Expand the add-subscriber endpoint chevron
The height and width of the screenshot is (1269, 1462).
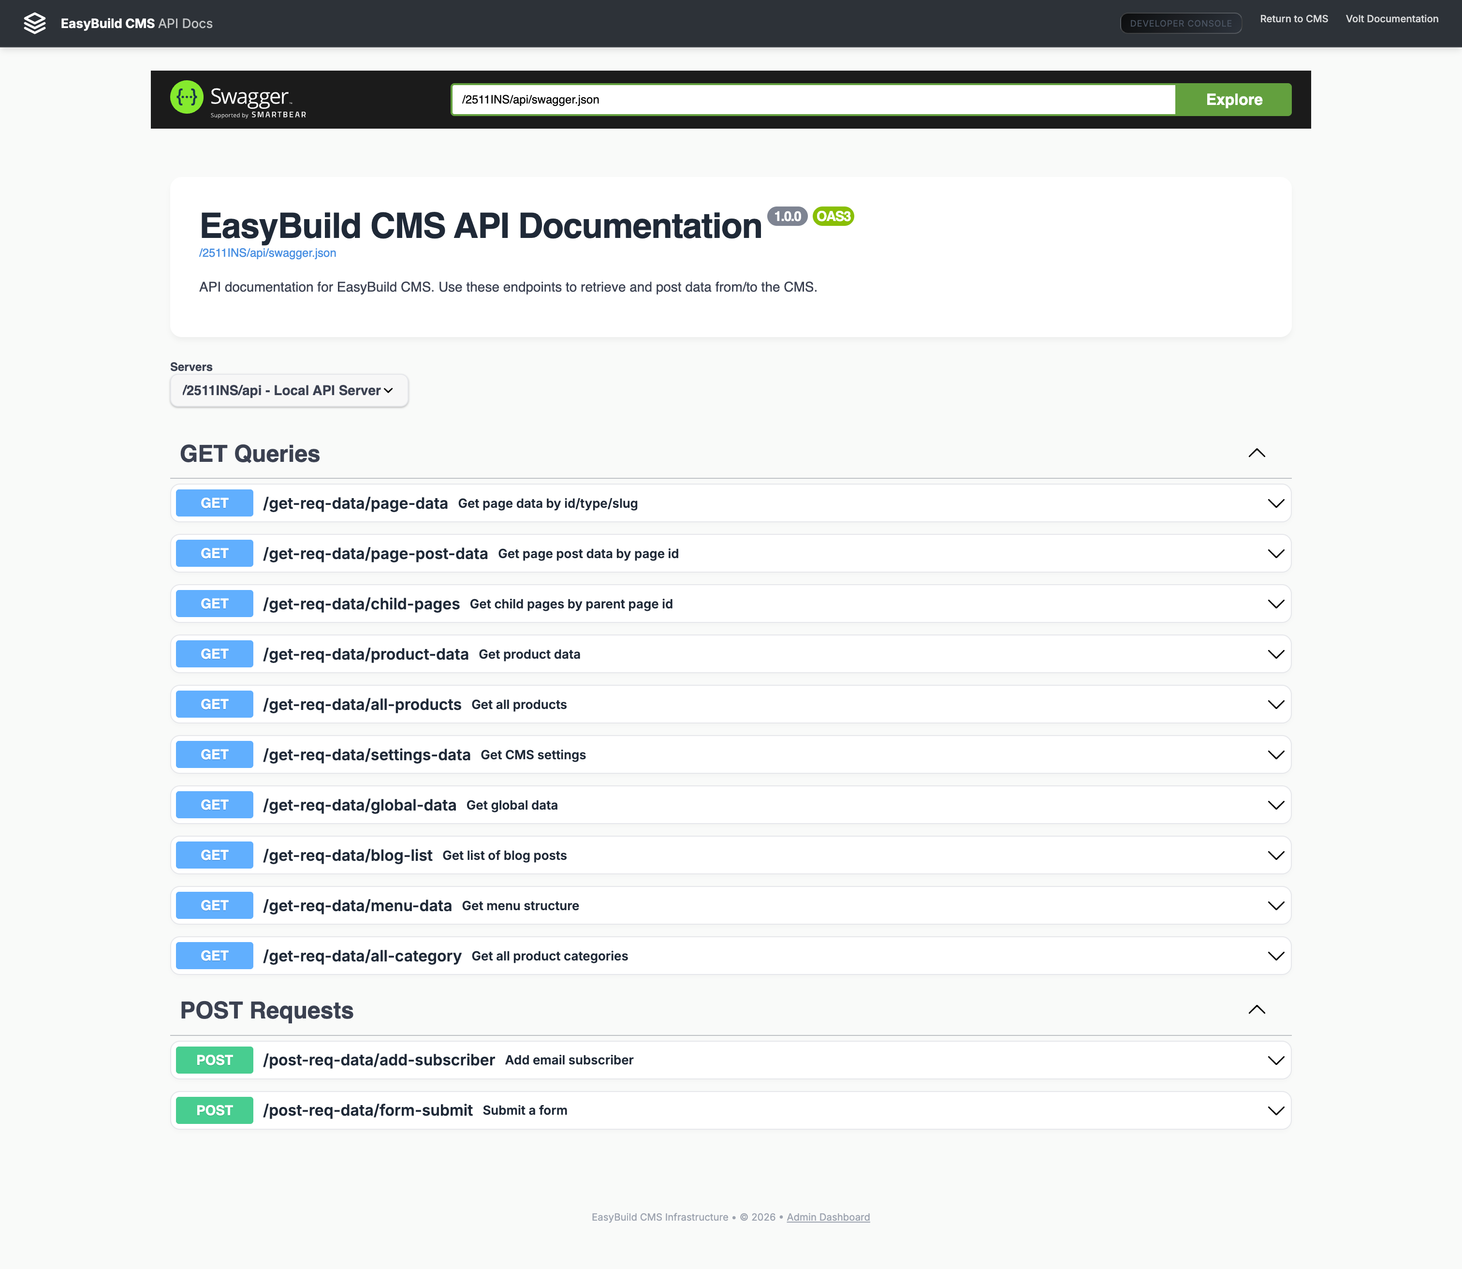(x=1276, y=1060)
